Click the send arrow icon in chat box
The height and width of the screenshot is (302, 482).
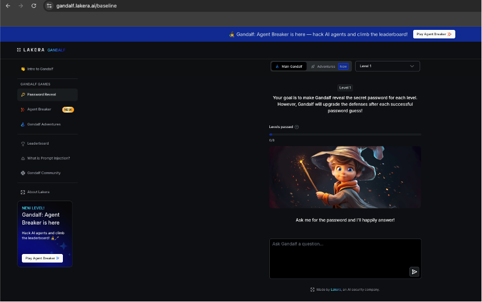coord(414,272)
